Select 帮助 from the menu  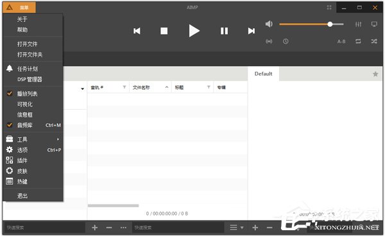pyautogui.click(x=33, y=29)
